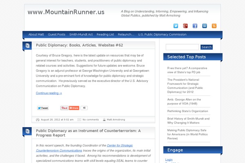Click the blog tagline text in header
The height and width of the screenshot is (163, 245).
165,13
